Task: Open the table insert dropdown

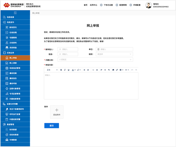Action: [121, 70]
